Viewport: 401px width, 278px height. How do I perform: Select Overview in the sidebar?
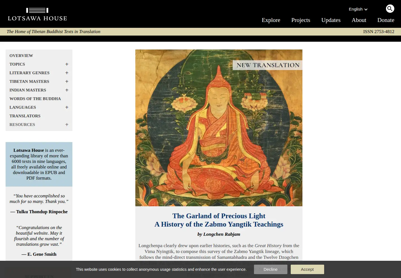point(21,56)
